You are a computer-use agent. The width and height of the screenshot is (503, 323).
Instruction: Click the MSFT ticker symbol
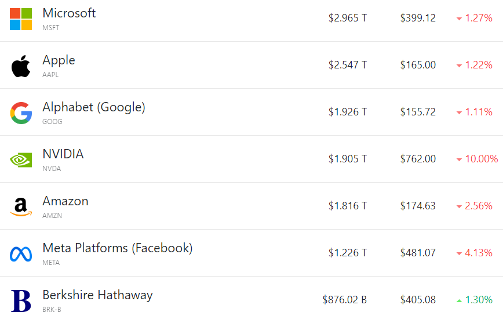pyautogui.click(x=51, y=27)
